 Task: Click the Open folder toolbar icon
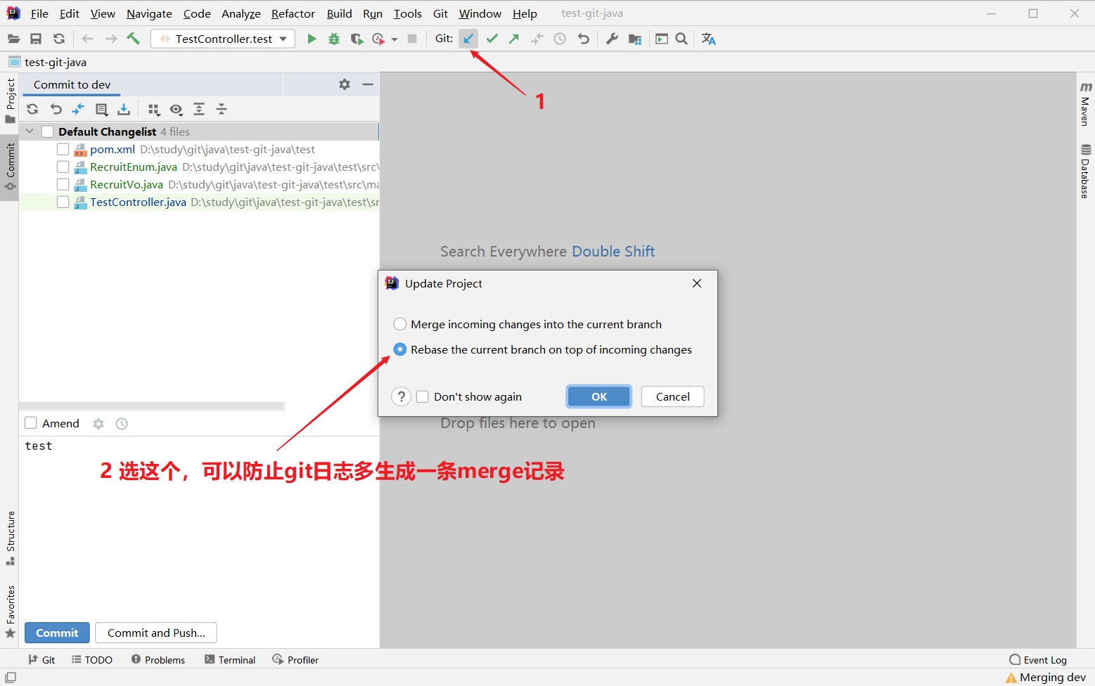13,39
